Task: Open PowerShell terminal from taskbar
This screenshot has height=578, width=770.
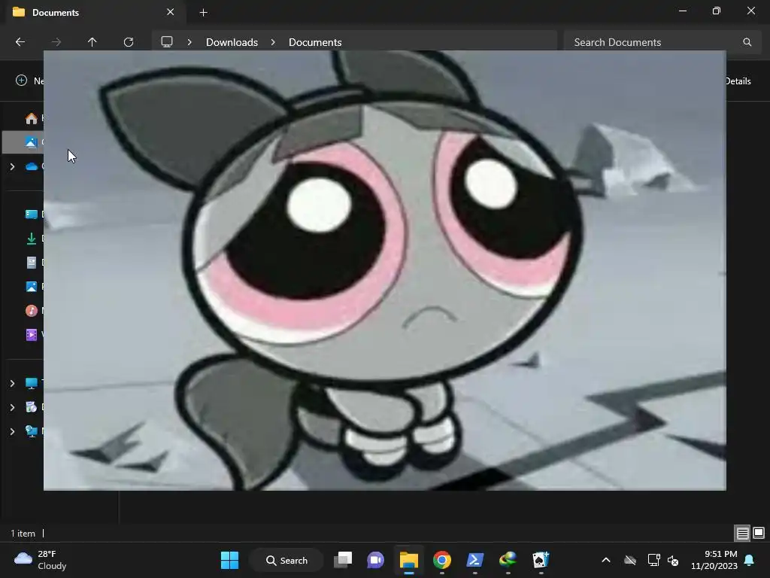Action: [475, 560]
